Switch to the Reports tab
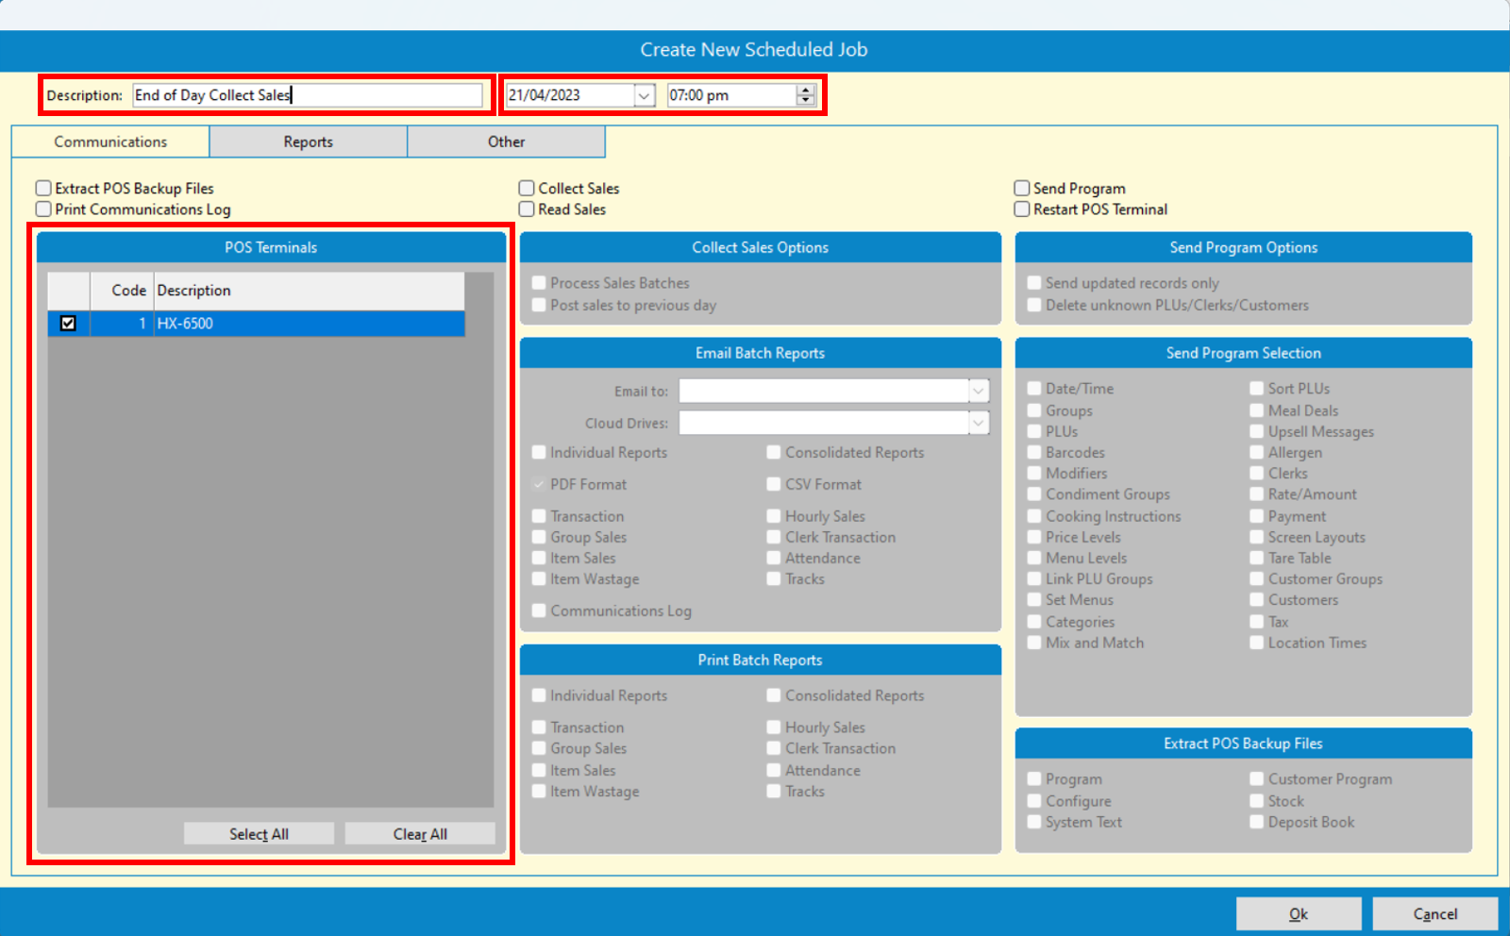Viewport: 1510px width, 936px height. pos(308,142)
